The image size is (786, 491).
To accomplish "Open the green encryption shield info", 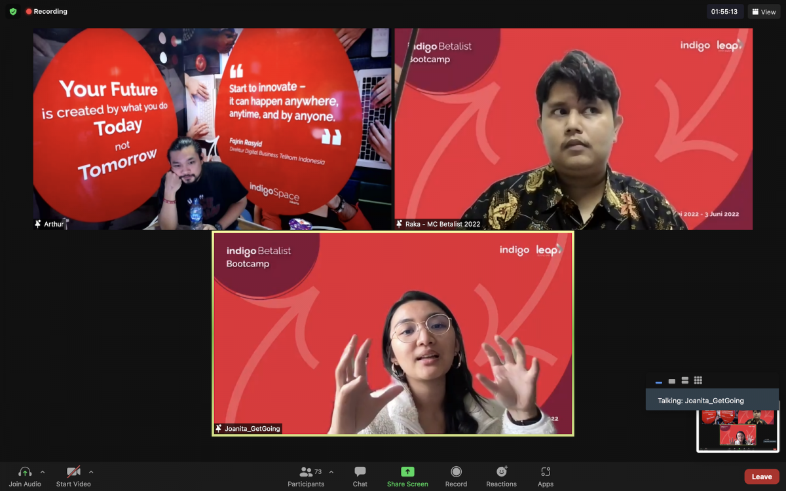I will pyautogui.click(x=13, y=12).
